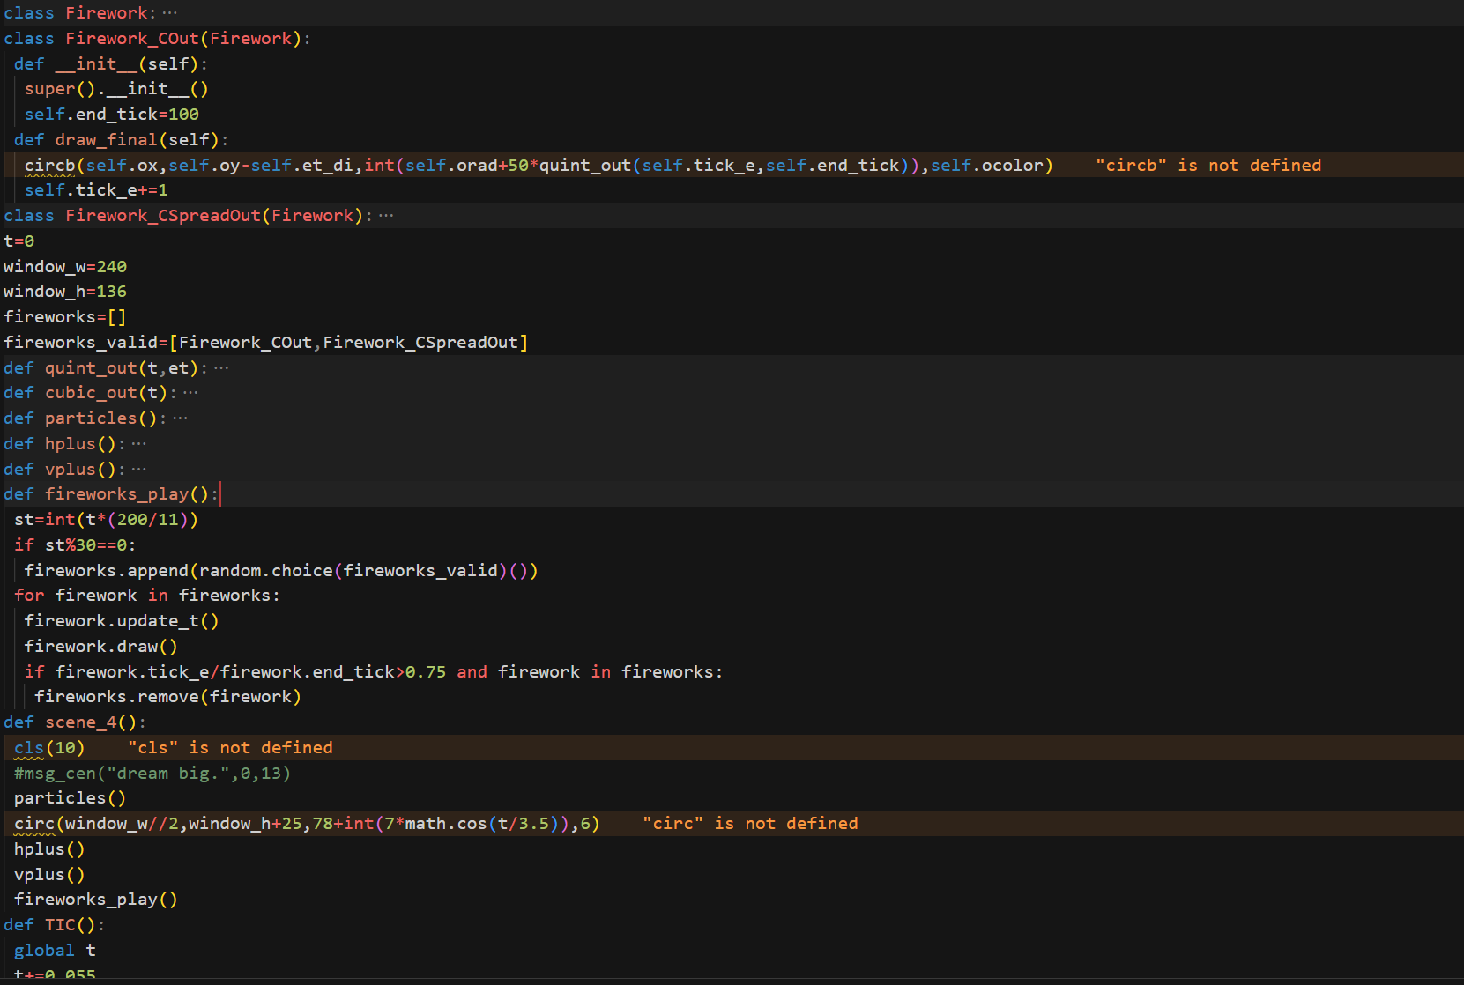Select the '"circ" is not defined' inline message

pos(750,824)
